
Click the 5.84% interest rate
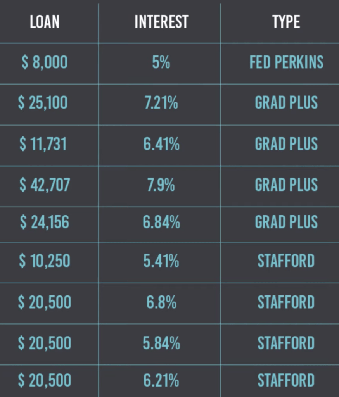161,343
